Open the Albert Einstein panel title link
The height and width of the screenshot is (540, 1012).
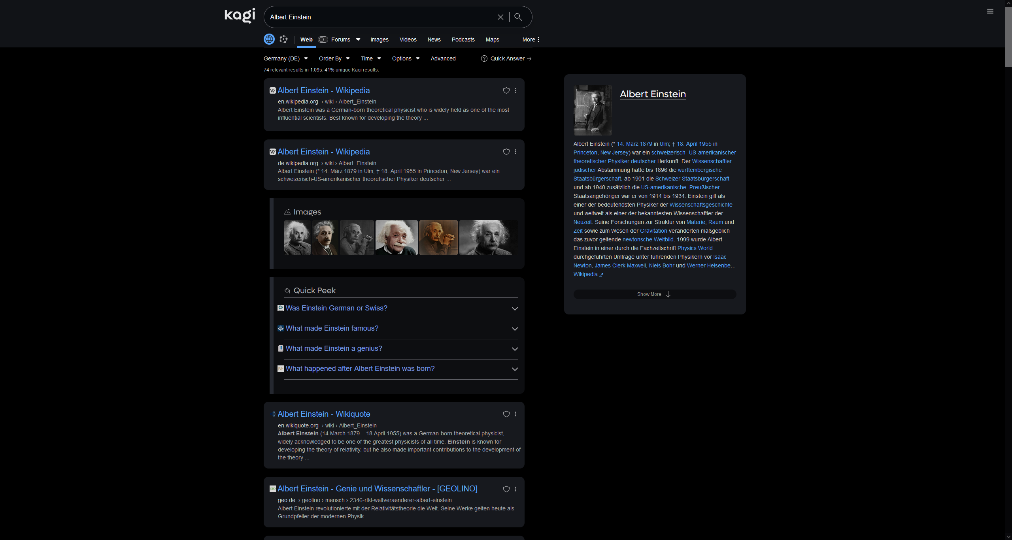point(653,94)
